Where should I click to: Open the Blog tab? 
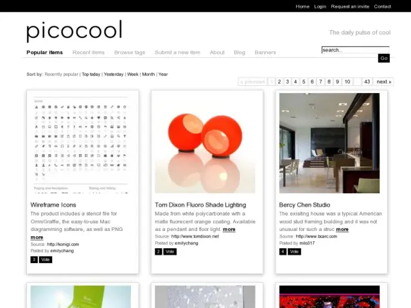click(x=240, y=53)
